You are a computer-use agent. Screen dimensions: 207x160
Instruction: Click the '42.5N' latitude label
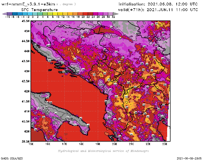(x=25, y=81)
